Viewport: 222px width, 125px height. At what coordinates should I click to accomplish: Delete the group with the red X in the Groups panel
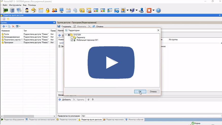(x=13, y=26)
